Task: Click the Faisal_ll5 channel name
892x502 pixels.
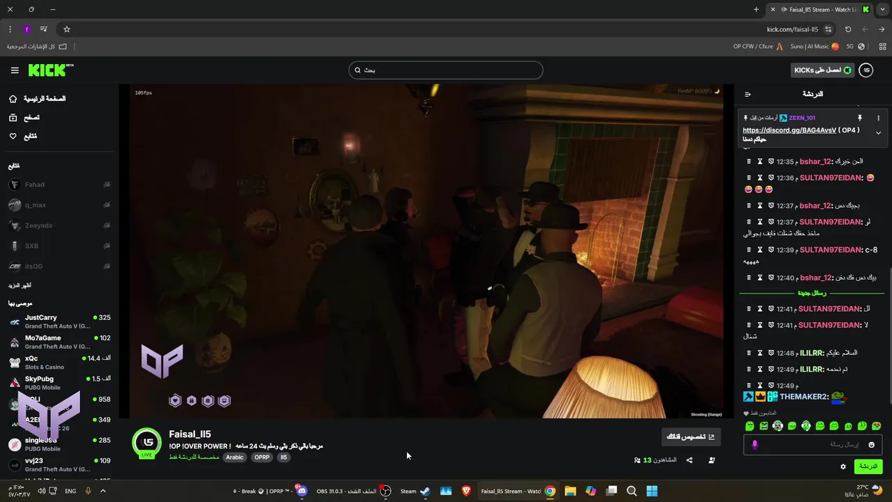Action: (x=190, y=434)
